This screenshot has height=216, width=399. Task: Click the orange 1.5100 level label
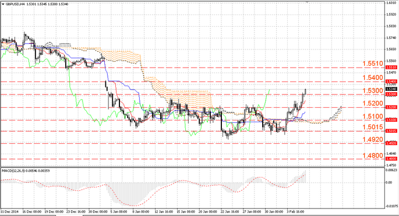tap(373, 116)
